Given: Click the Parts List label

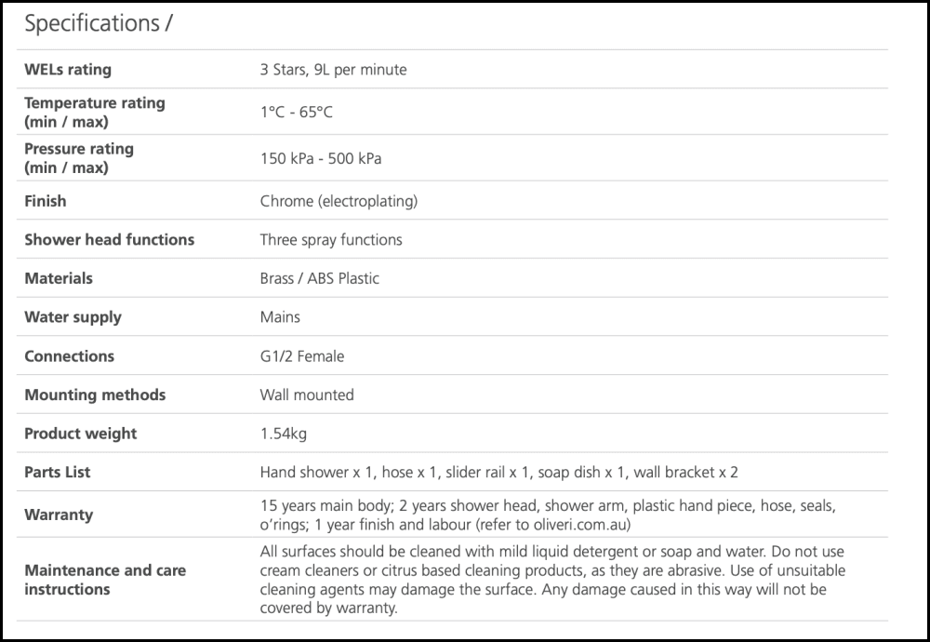Looking at the screenshot, I should pos(58,473).
